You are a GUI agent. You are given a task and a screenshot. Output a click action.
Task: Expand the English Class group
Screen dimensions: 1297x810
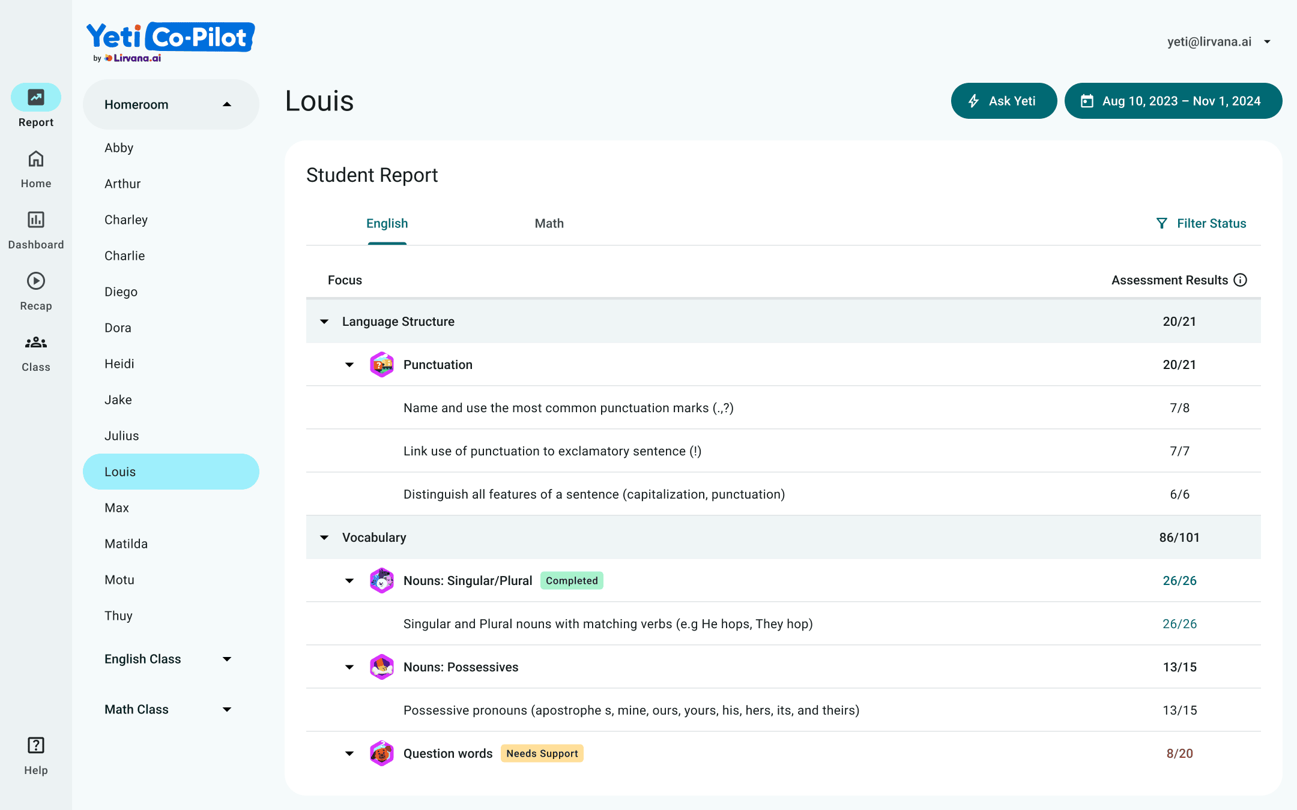tap(227, 659)
